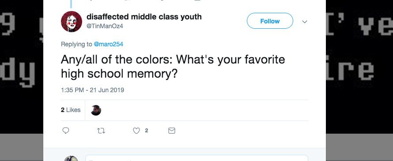Expand the tweet options chevron menu
Viewport: 393px width, 161px height.
[305, 22]
